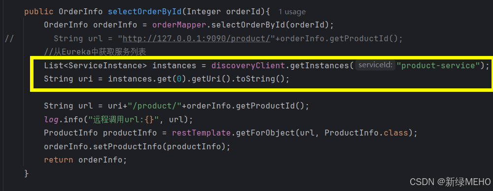Click the "1 usage" inlay hint
The width and height of the screenshot is (493, 191).
tap(292, 12)
